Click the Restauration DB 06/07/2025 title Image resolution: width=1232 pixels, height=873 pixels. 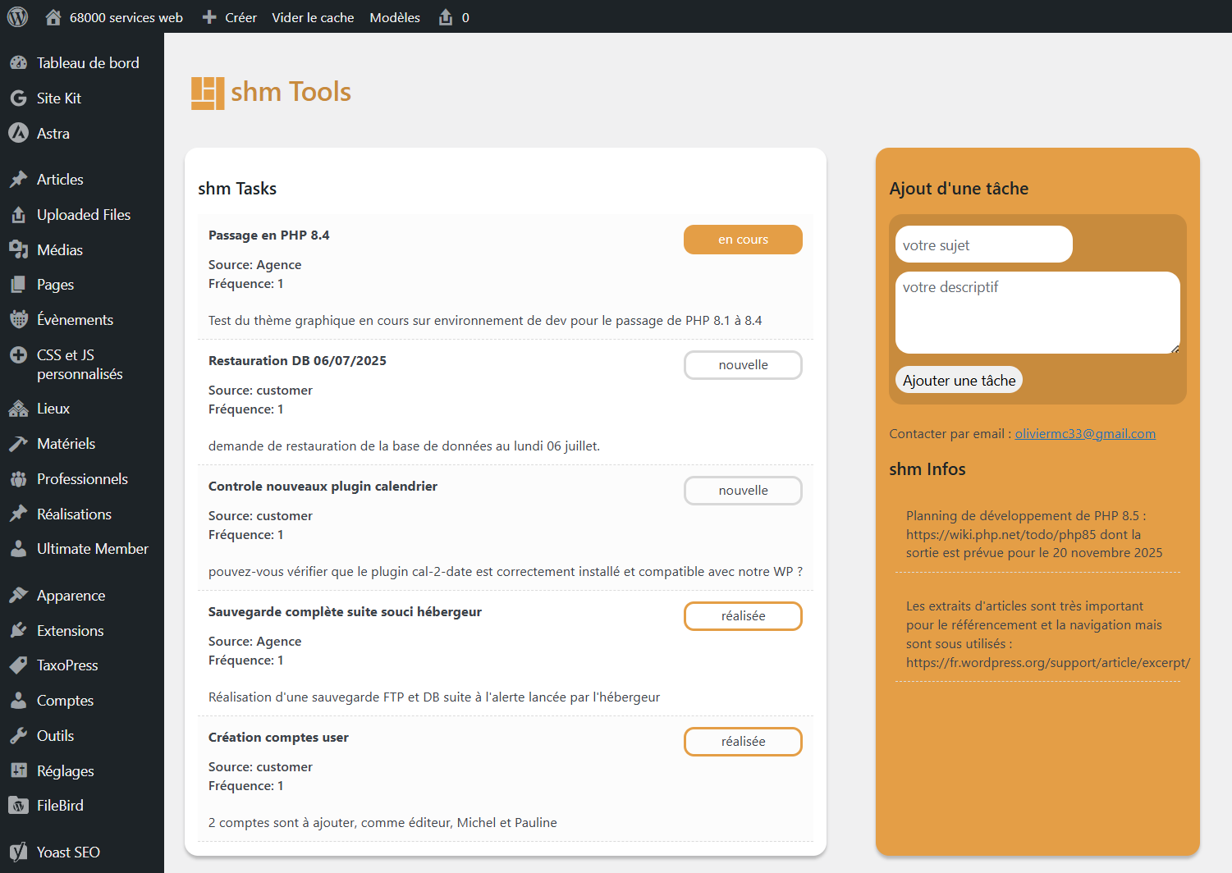(297, 361)
